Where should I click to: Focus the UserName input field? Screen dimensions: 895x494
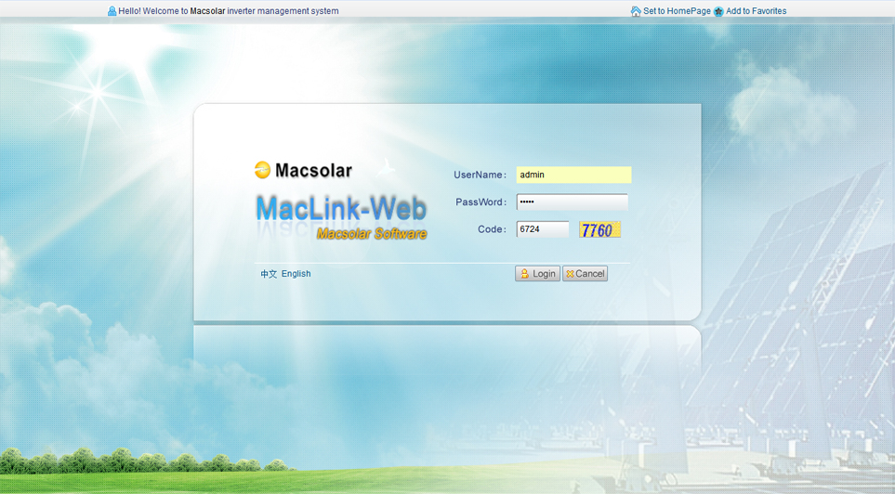click(573, 175)
